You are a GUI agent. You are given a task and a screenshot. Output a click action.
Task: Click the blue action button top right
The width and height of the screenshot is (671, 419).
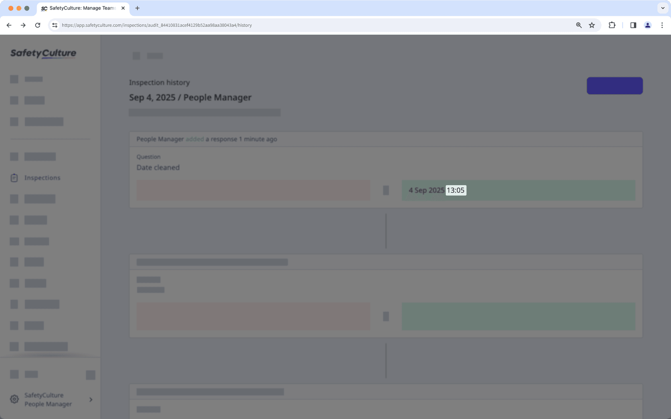pos(614,85)
